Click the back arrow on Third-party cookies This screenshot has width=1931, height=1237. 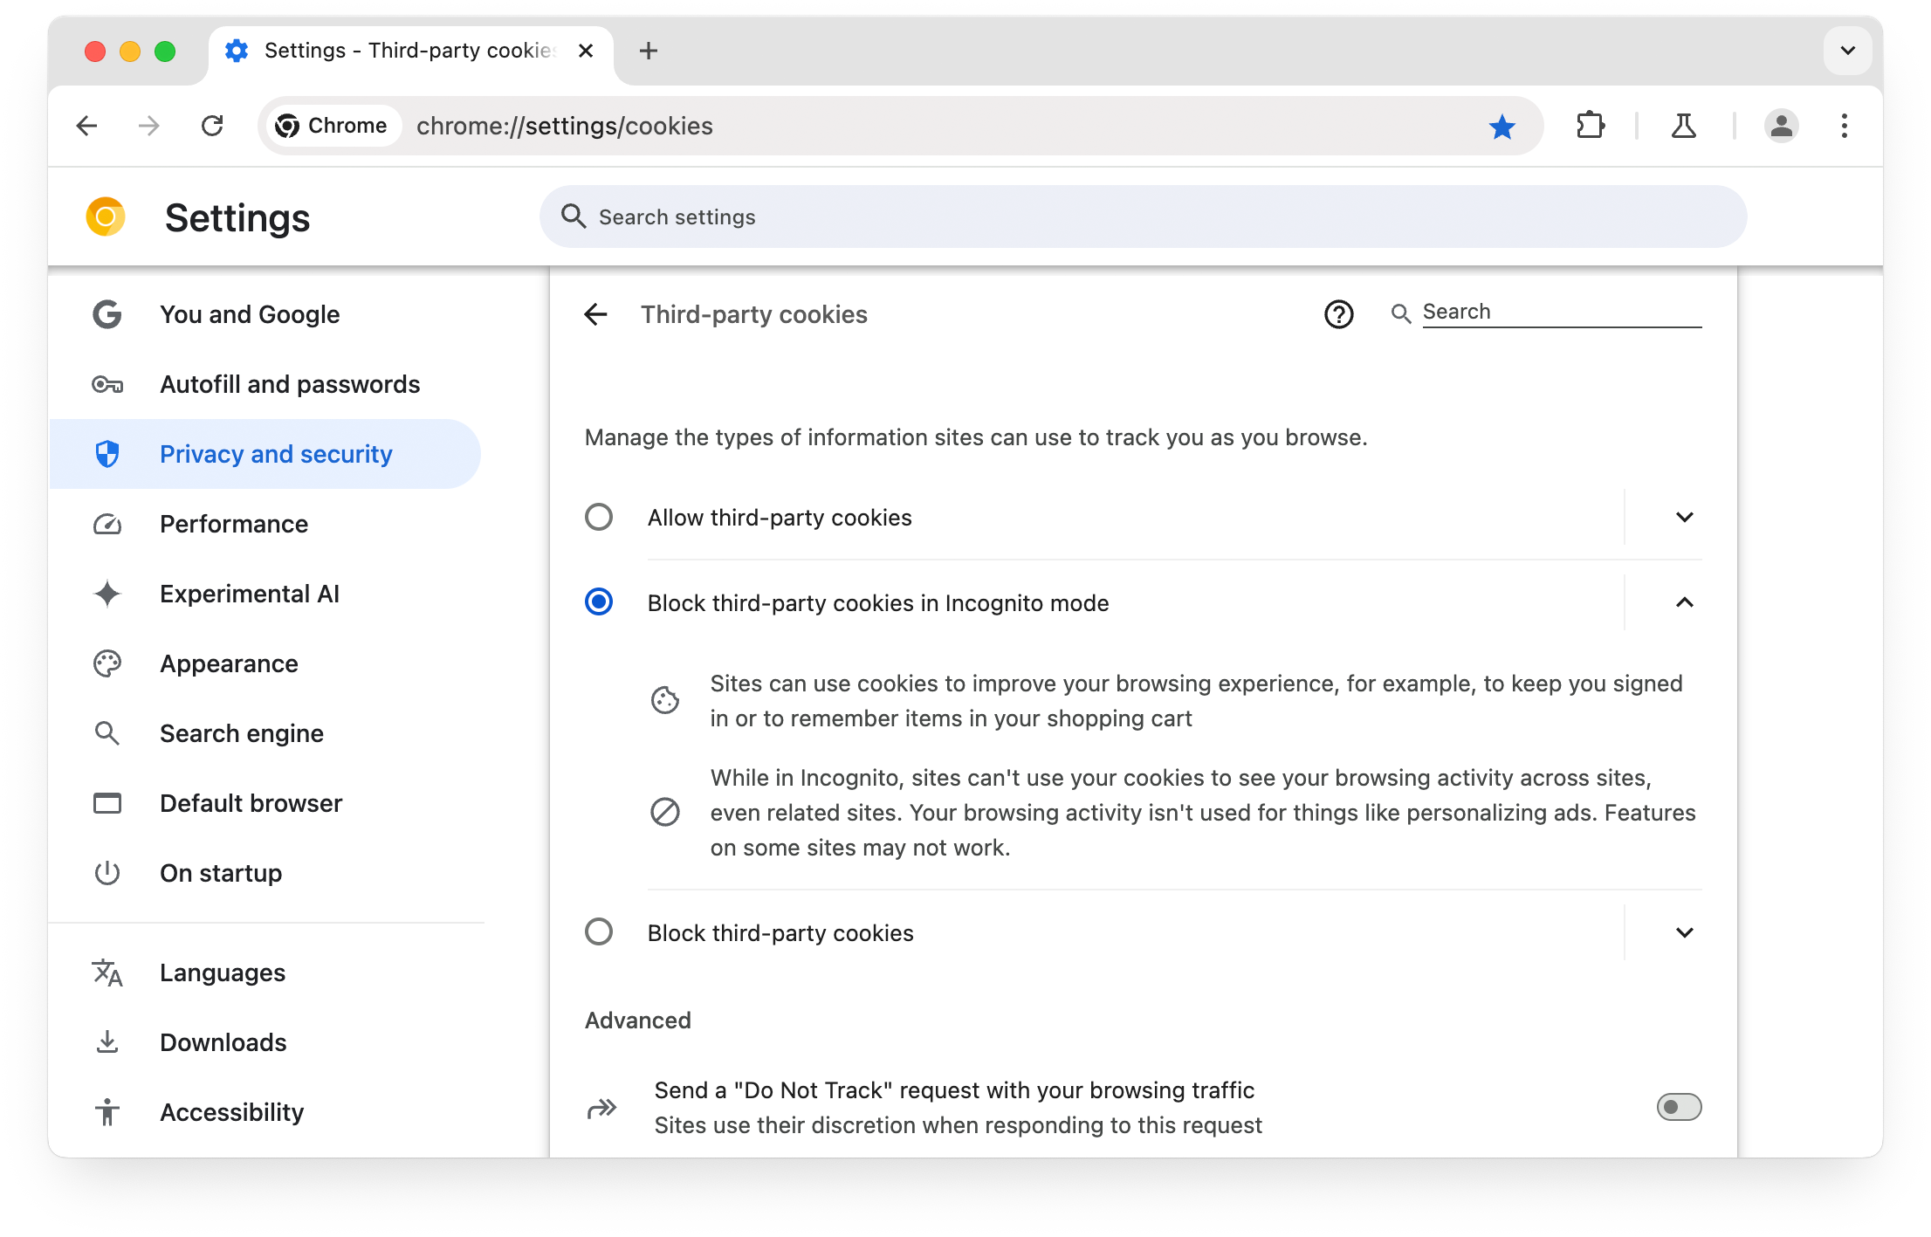pyautogui.click(x=598, y=313)
